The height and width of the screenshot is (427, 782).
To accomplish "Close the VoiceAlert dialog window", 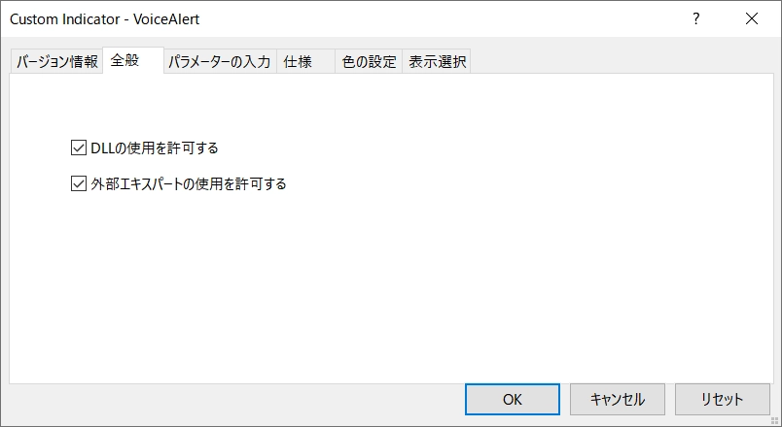I will pyautogui.click(x=751, y=18).
